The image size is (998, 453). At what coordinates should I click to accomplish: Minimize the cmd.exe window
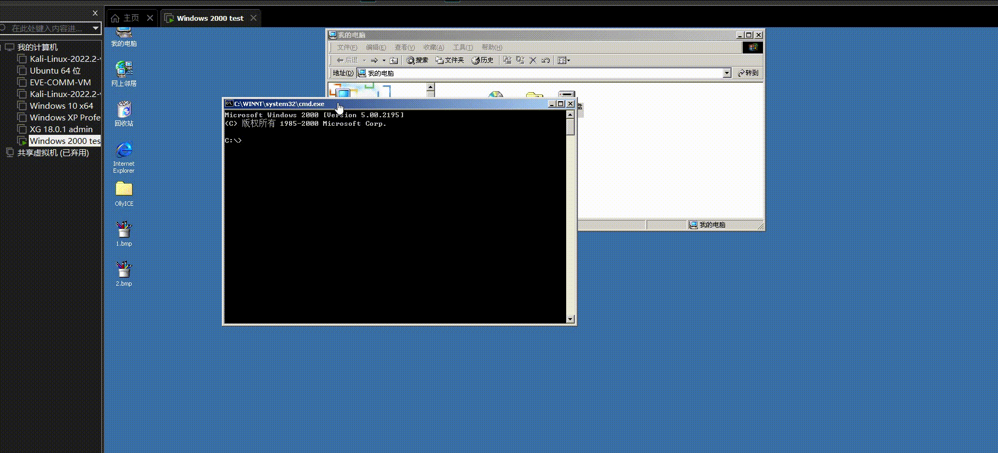click(x=552, y=104)
